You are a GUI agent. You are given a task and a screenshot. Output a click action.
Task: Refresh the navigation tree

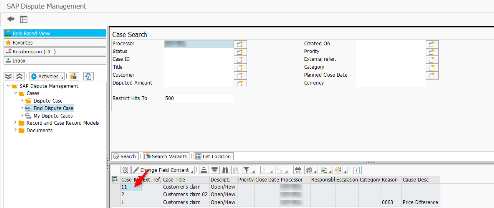88,76
